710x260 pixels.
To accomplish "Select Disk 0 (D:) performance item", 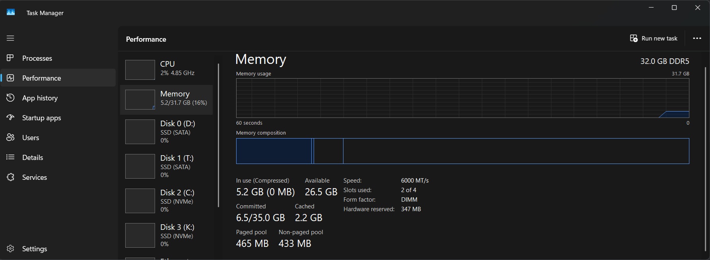I will tap(167, 132).
